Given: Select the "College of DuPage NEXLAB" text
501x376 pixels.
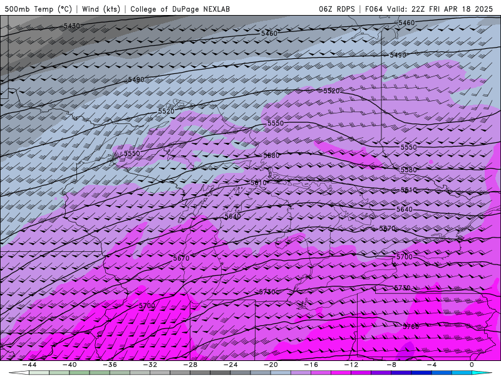Looking at the screenshot, I should point(180,9).
